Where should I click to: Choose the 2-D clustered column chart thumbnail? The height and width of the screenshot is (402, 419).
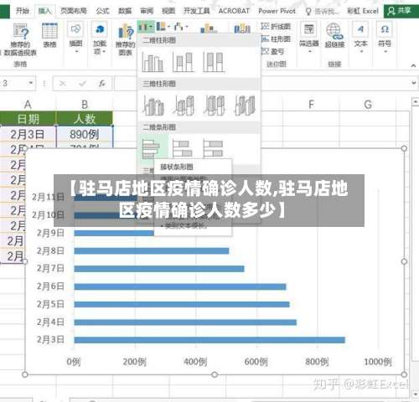click(153, 63)
